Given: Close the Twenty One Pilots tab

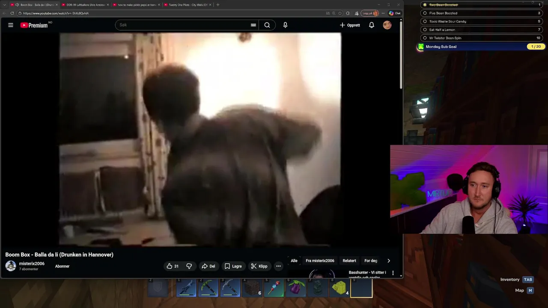Looking at the screenshot, I should (210, 5).
